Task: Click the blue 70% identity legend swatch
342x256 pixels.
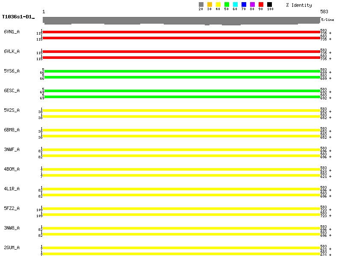Action: [244, 5]
